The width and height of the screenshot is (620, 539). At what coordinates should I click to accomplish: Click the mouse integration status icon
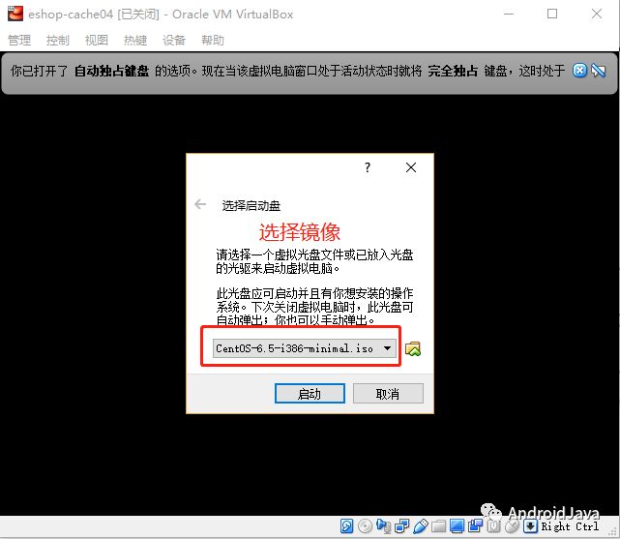click(x=512, y=526)
